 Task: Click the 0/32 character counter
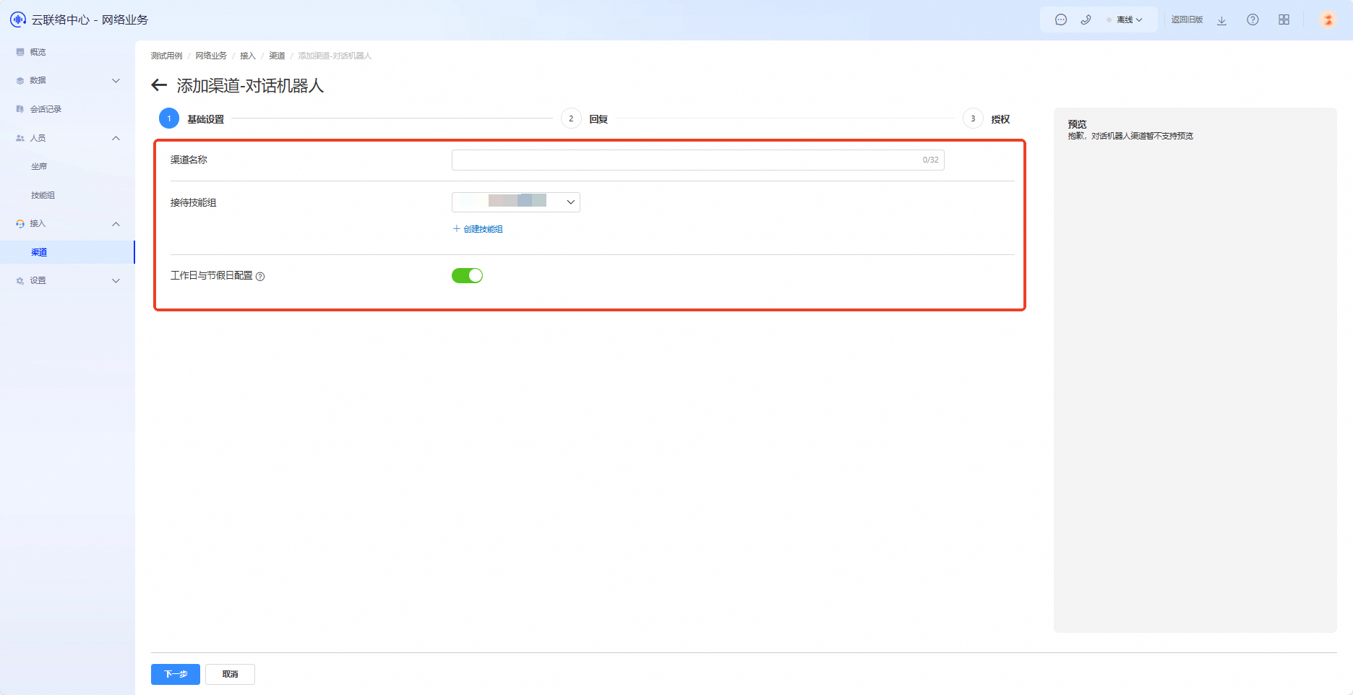click(x=930, y=160)
